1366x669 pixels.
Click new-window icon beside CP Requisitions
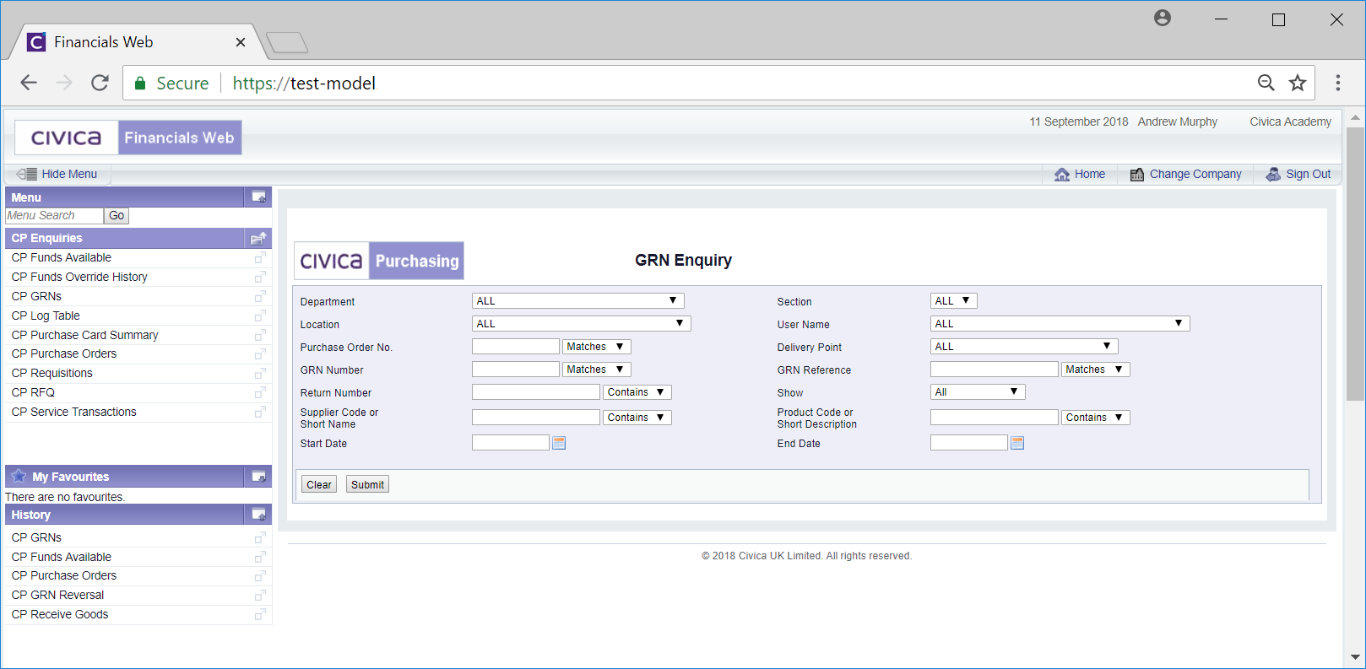point(260,373)
